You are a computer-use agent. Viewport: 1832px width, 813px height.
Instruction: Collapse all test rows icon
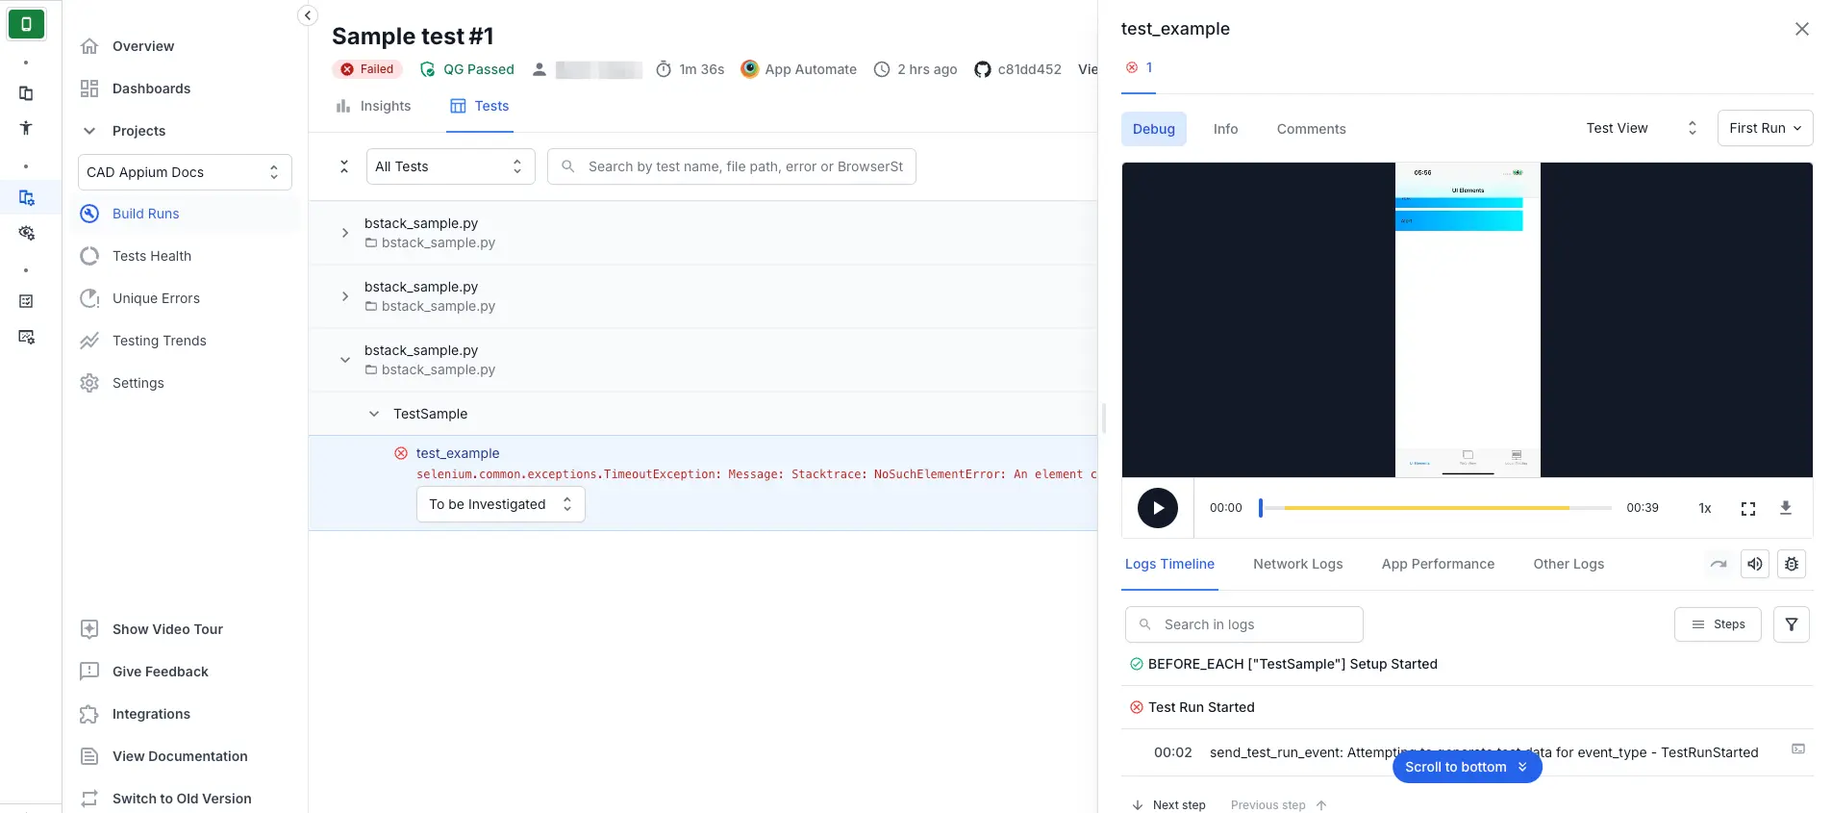[343, 166]
